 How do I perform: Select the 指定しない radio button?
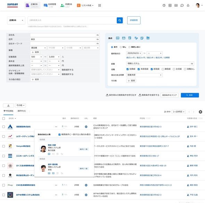point(130,47)
